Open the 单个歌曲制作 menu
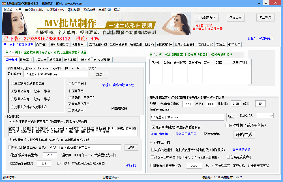Viewport: 283px width, 182px height. tap(34, 10)
